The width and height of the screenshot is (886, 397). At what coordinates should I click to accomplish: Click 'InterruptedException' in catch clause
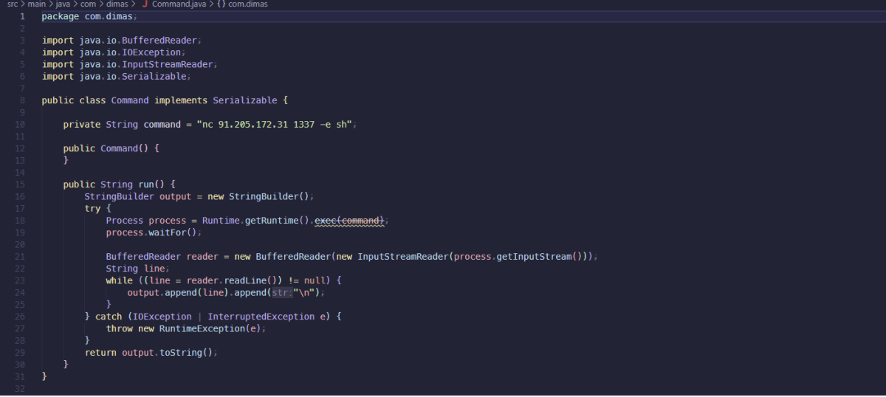click(261, 316)
